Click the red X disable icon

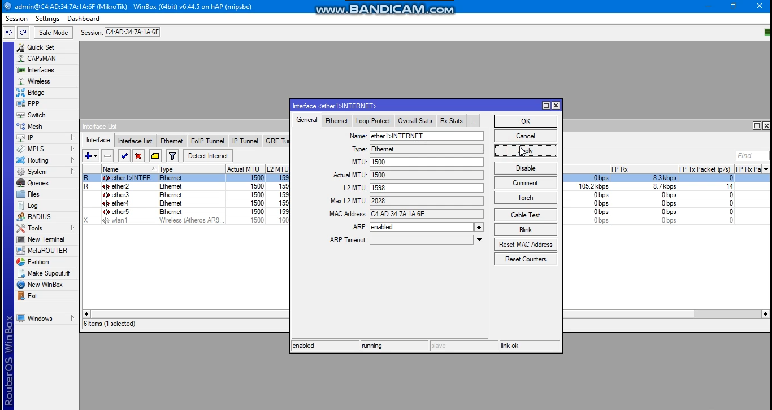pos(138,156)
